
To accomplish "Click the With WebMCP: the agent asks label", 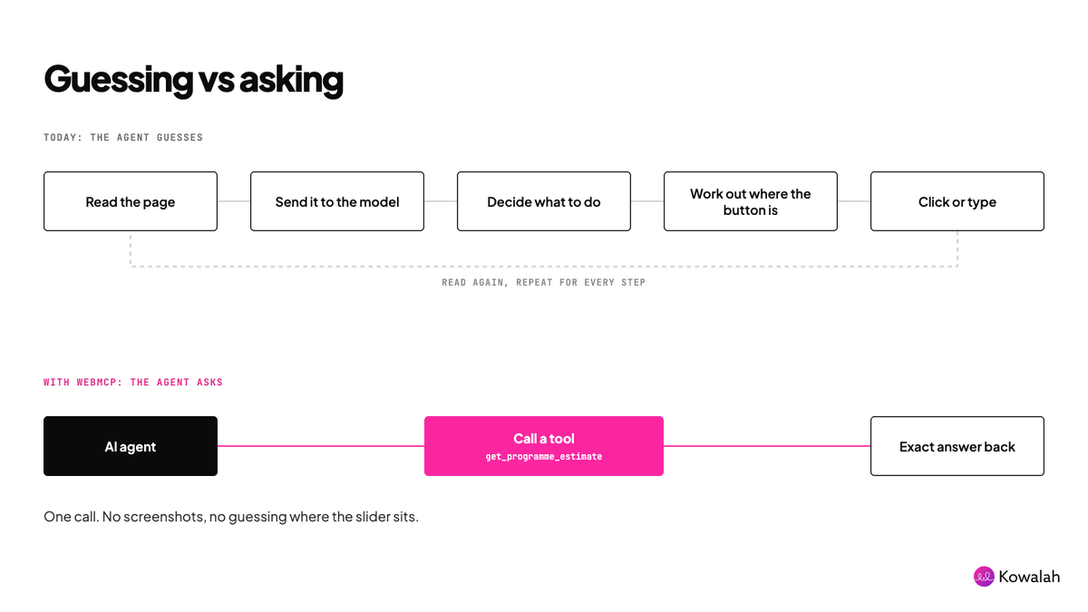I will (133, 383).
